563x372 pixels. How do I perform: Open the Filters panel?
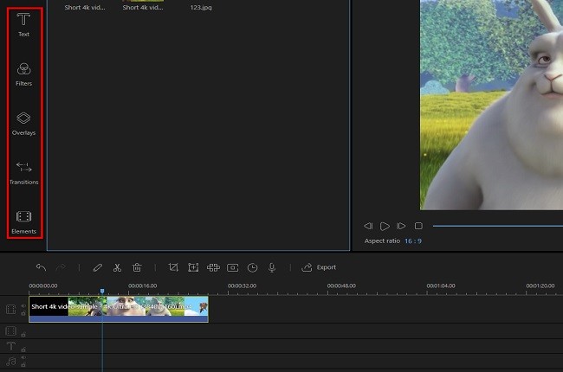pyautogui.click(x=23, y=74)
